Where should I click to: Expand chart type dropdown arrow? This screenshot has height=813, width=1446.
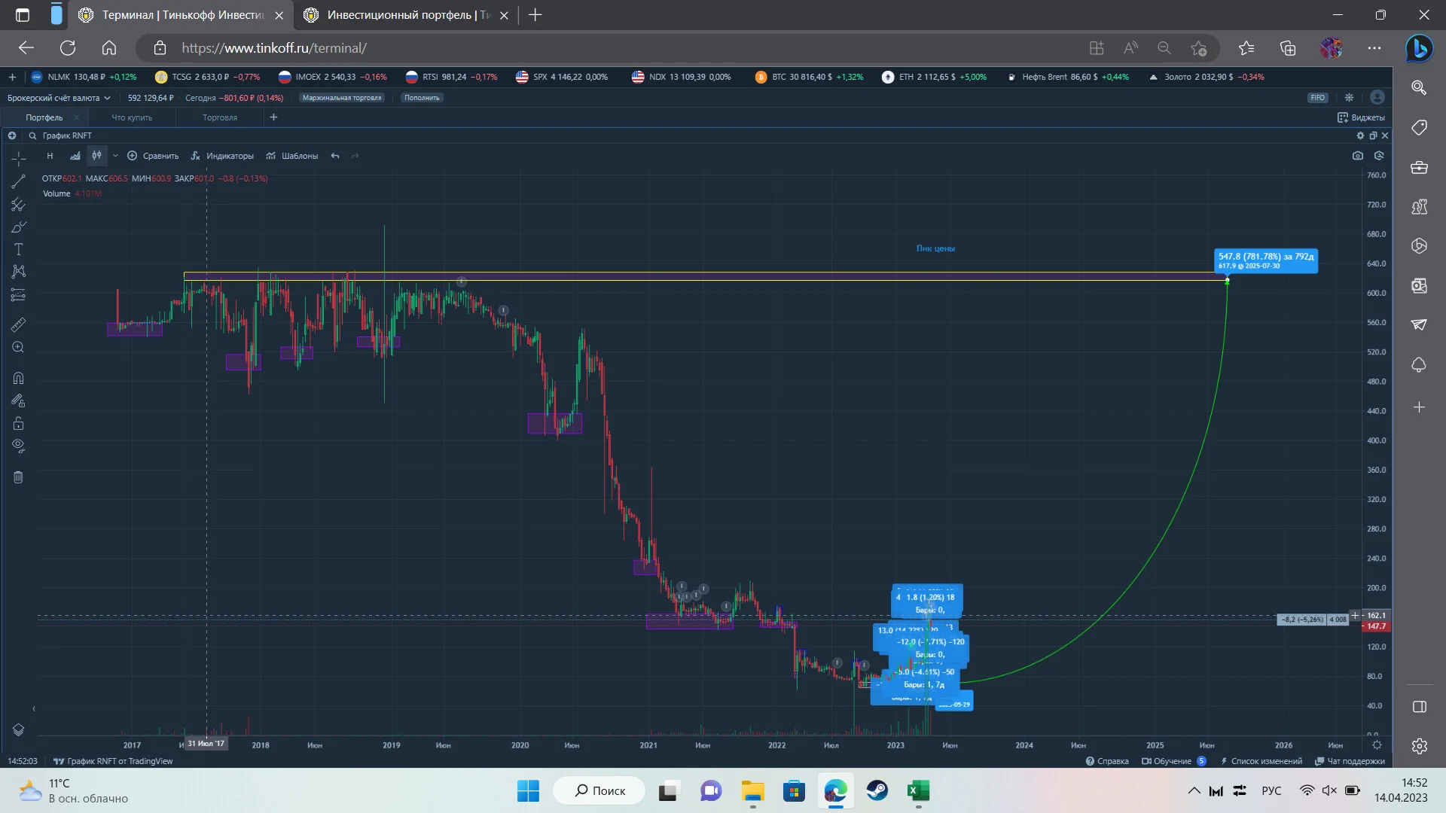pyautogui.click(x=115, y=156)
